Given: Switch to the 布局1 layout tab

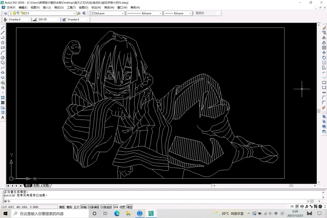Looking at the screenshot, I should pos(36,185).
